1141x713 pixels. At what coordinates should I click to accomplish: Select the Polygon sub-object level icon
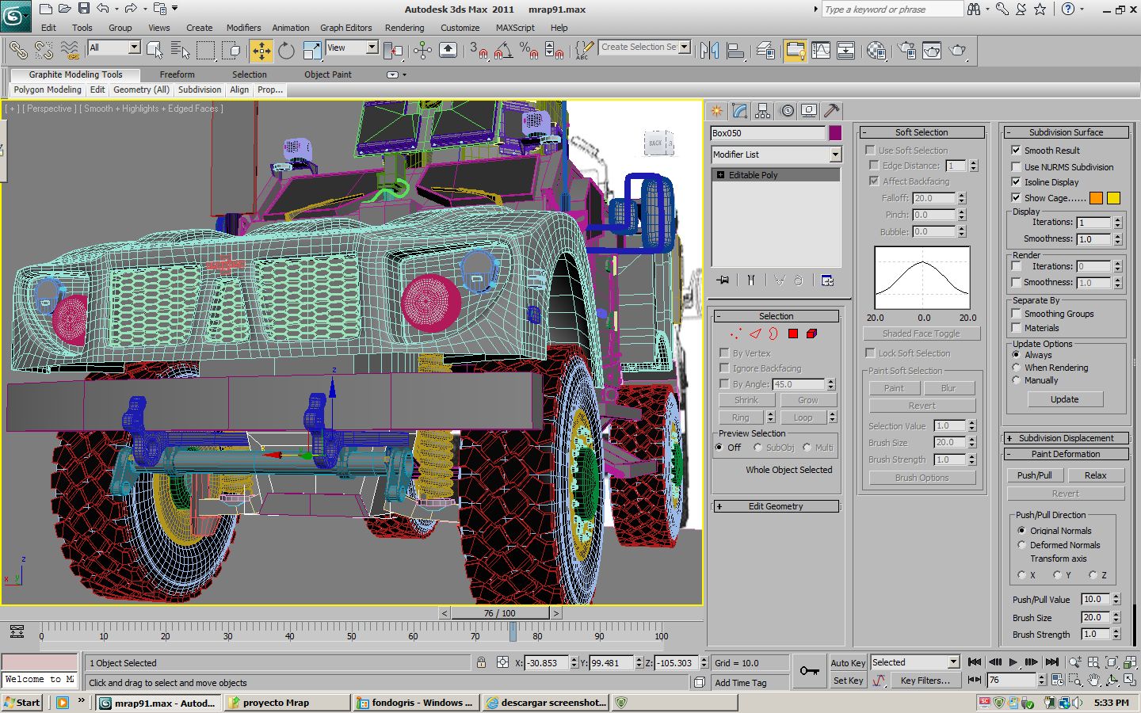pos(792,334)
